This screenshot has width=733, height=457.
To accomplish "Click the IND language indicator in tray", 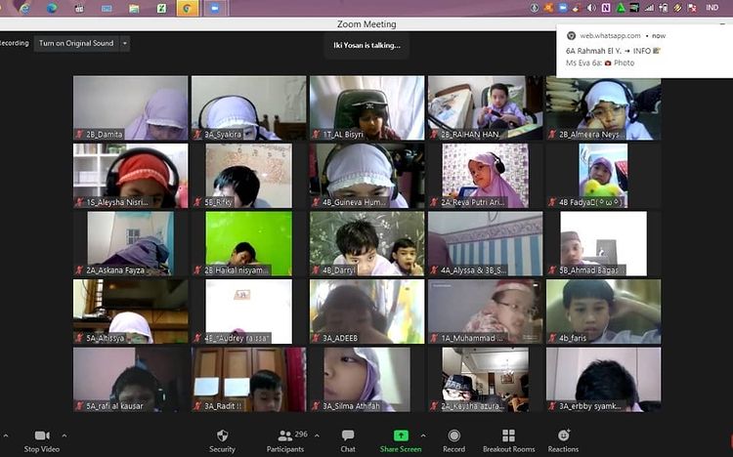I will pos(712,8).
